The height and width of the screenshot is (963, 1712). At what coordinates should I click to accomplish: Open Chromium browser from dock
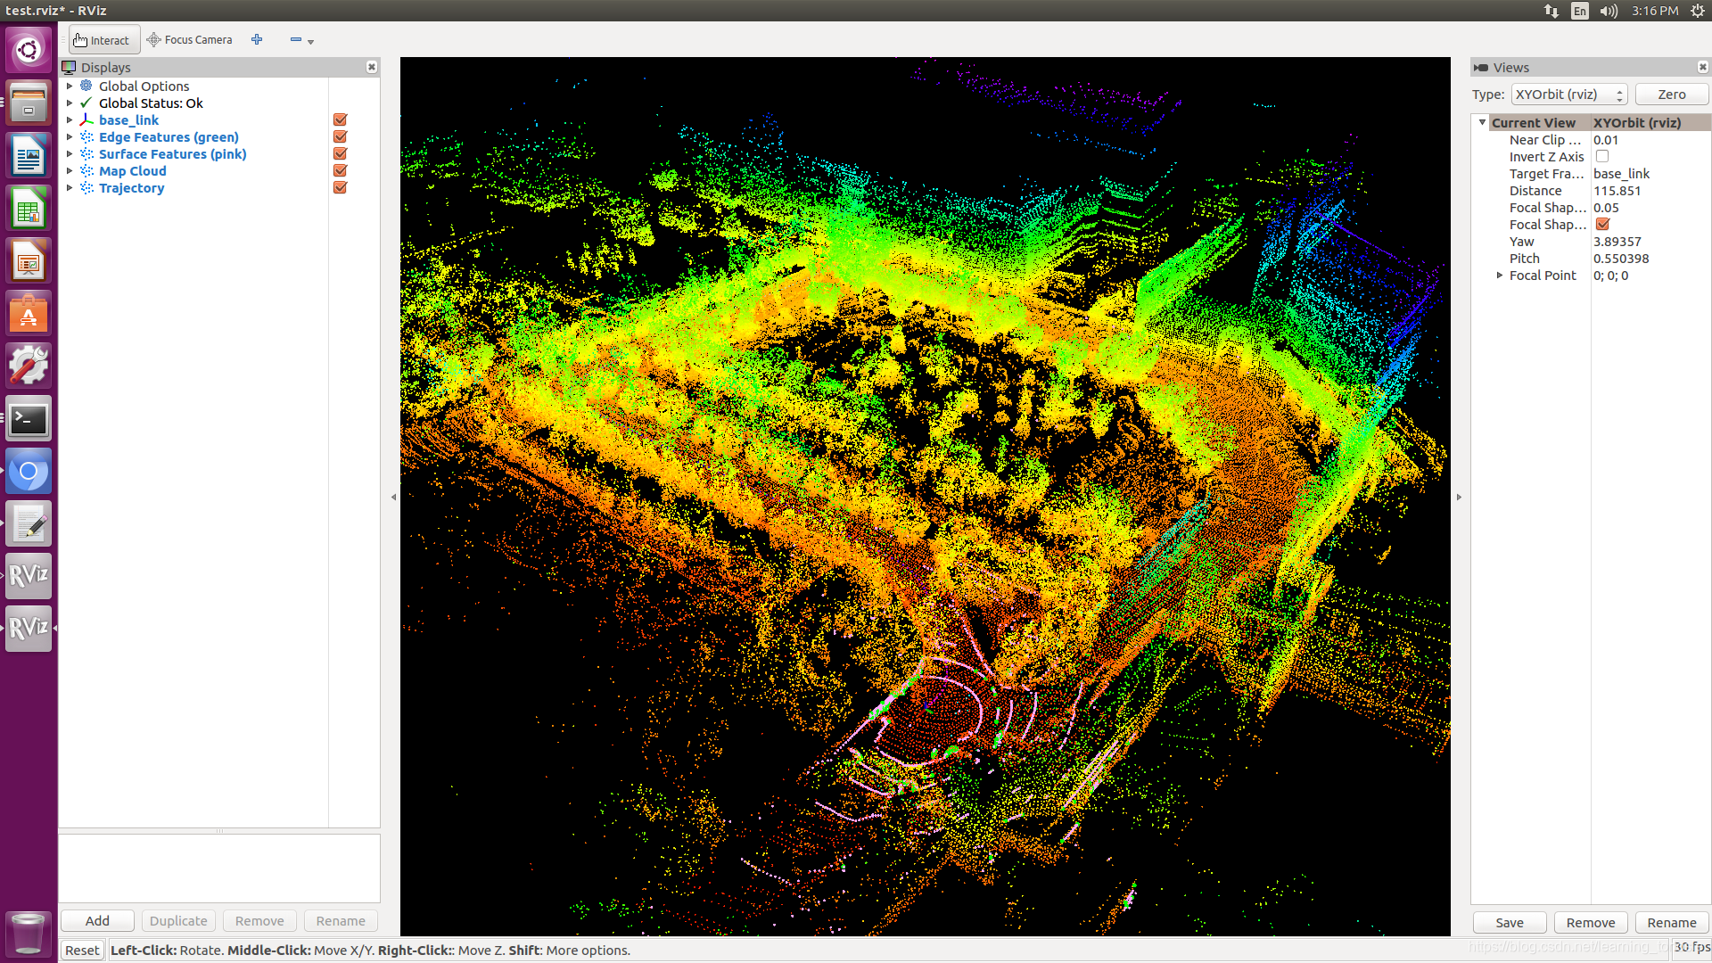point(29,471)
